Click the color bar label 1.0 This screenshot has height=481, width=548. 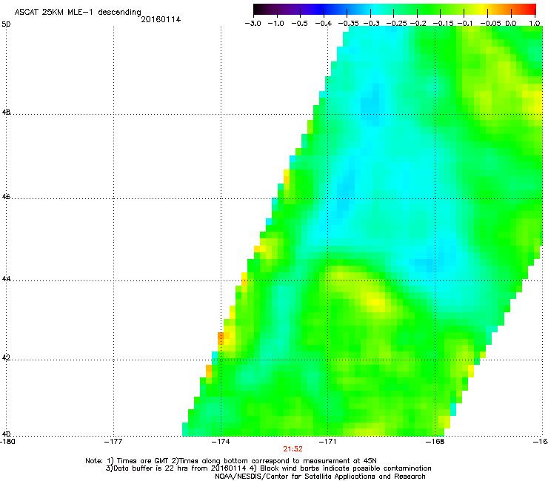coord(535,24)
